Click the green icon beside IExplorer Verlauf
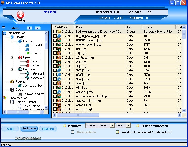 pos(27,53)
